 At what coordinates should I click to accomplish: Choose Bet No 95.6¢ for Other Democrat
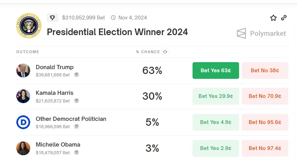pos(265,122)
